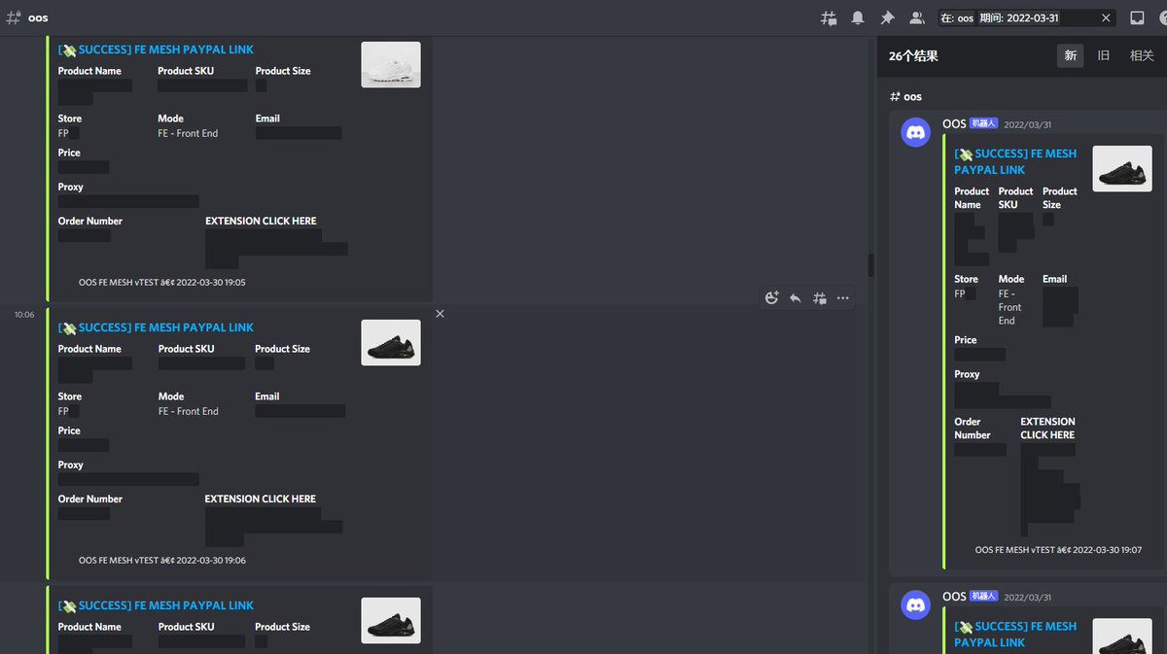This screenshot has width=1167, height=654.
Task: Sort search results by 相关
Action: (x=1142, y=55)
